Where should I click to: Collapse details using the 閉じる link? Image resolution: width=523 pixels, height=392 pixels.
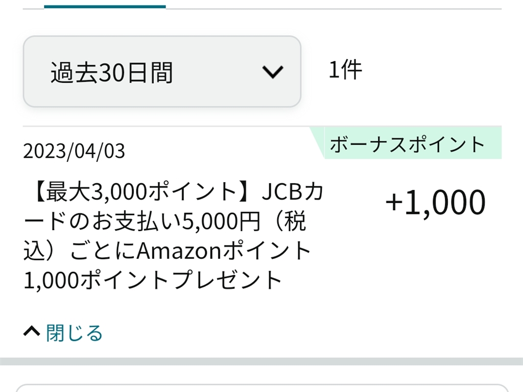pos(75,333)
